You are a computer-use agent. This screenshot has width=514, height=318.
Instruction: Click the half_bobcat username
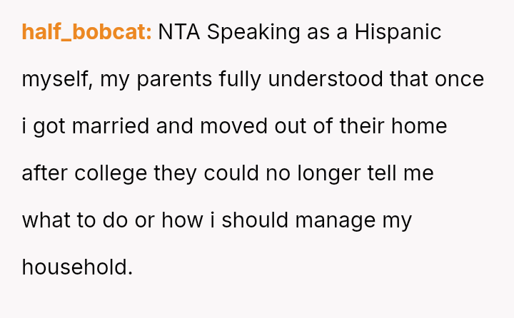click(x=86, y=32)
